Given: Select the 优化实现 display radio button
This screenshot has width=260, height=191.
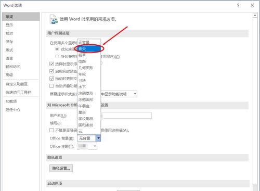Looking at the screenshot, I should coord(57,49).
